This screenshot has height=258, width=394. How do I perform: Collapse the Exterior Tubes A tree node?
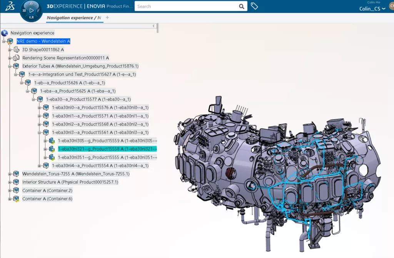10,66
